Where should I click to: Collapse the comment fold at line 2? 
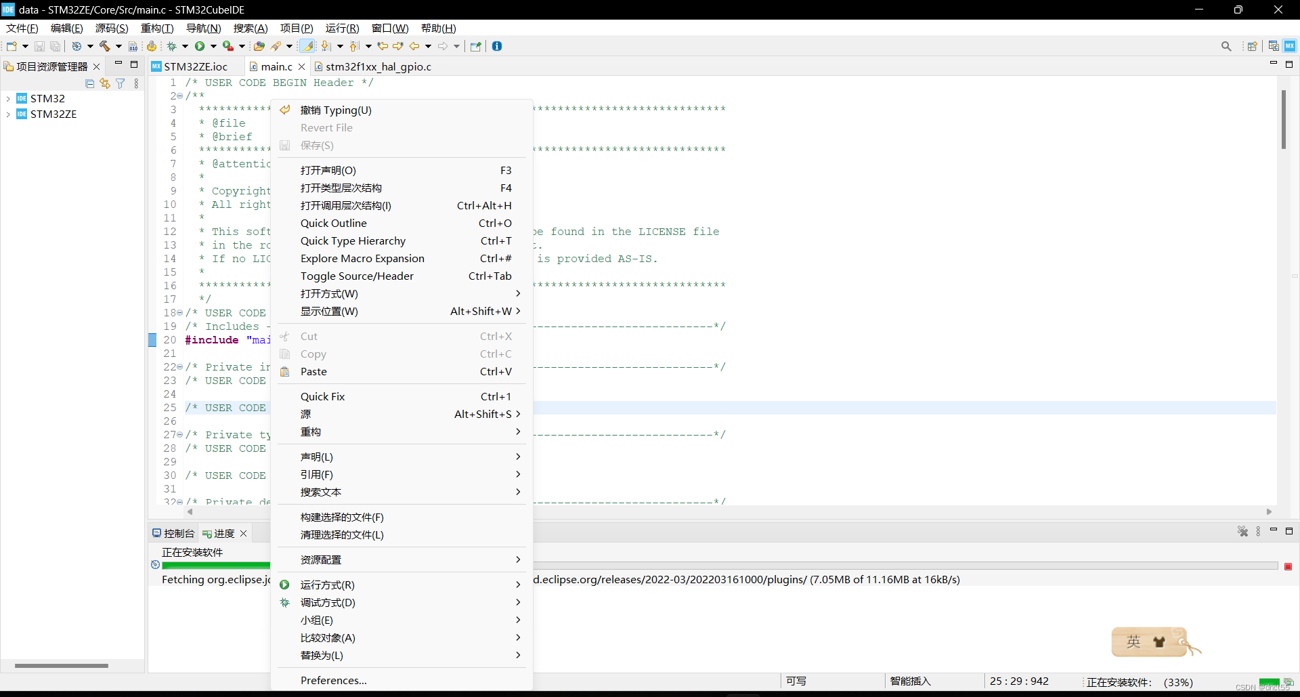point(179,96)
